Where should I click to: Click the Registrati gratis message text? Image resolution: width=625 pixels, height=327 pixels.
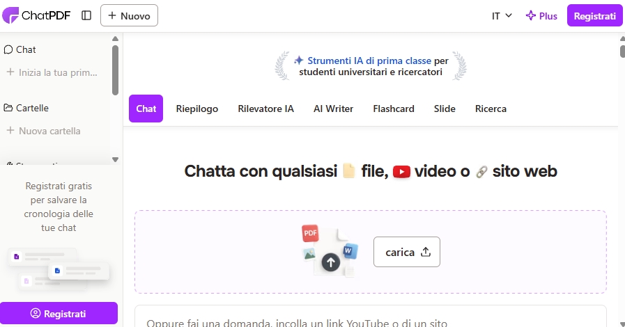[x=59, y=207]
